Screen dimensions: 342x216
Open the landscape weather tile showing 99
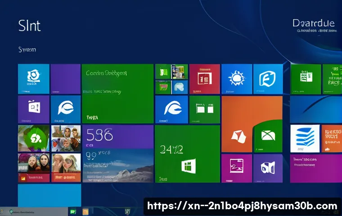tap(118, 166)
